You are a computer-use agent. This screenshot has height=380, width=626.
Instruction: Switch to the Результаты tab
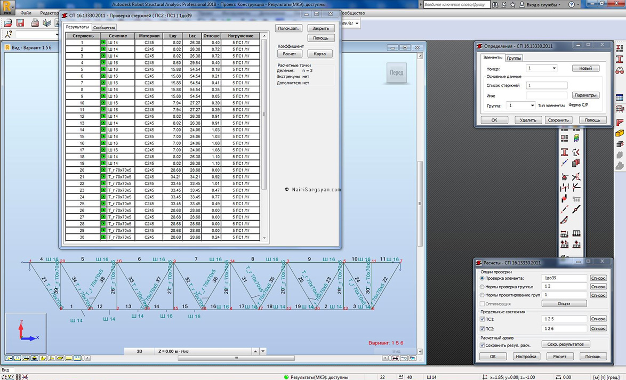coord(77,27)
